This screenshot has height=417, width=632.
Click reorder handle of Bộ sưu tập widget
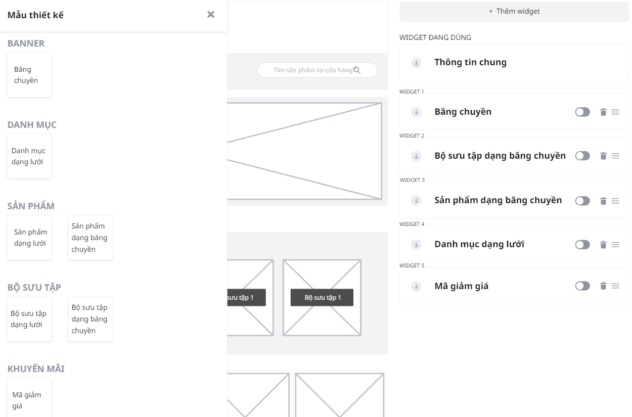coord(615,156)
